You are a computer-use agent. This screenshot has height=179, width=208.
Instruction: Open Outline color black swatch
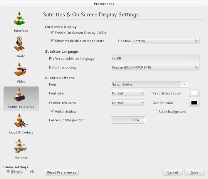pyautogui.click(x=194, y=103)
